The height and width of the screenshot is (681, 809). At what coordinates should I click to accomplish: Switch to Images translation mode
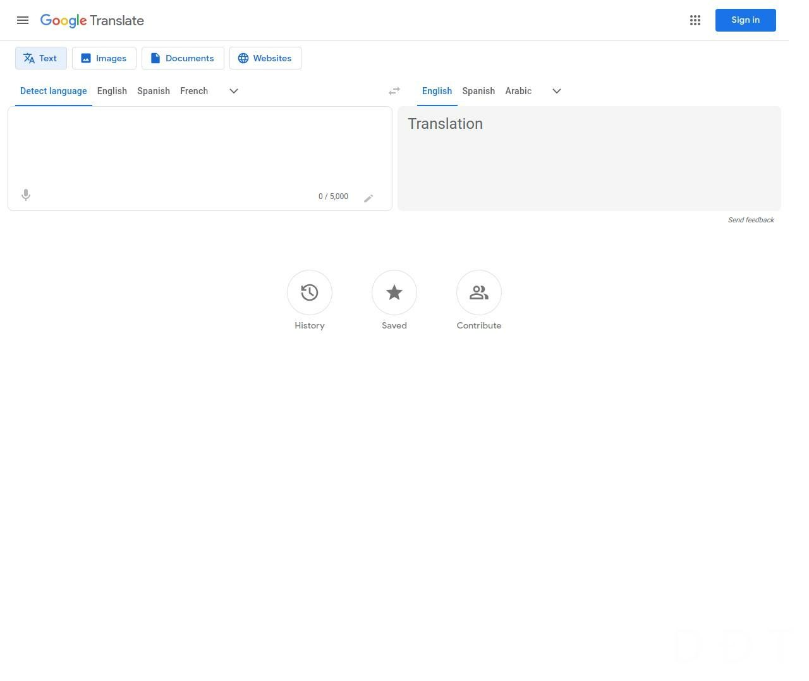coord(104,58)
